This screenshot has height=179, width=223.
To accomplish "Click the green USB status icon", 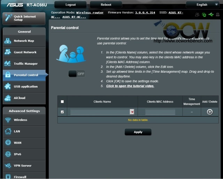I will pyautogui.click(x=211, y=14).
